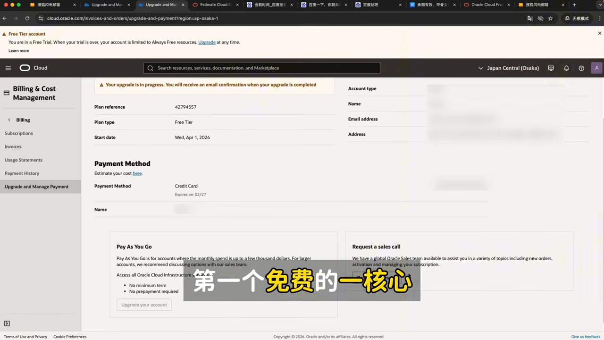Click the Billing back link label
The width and height of the screenshot is (604, 340).
[23, 120]
